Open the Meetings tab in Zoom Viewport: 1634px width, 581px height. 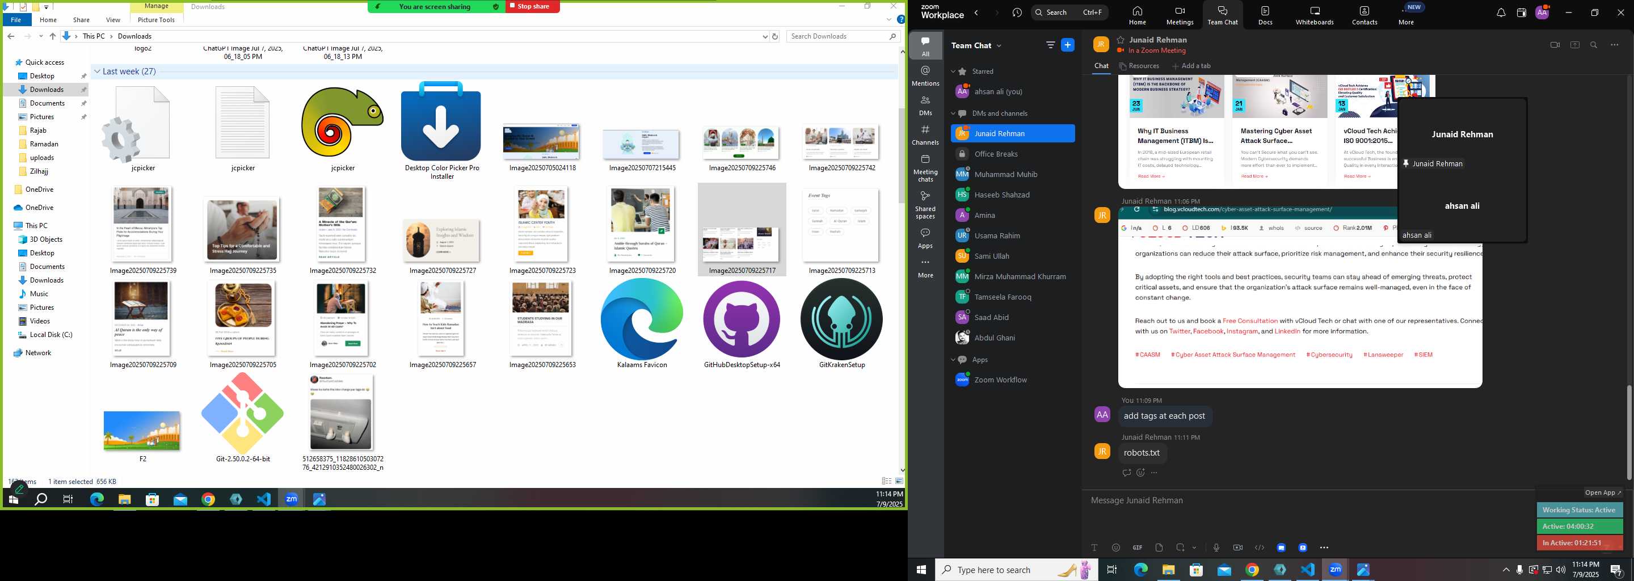[1180, 15]
